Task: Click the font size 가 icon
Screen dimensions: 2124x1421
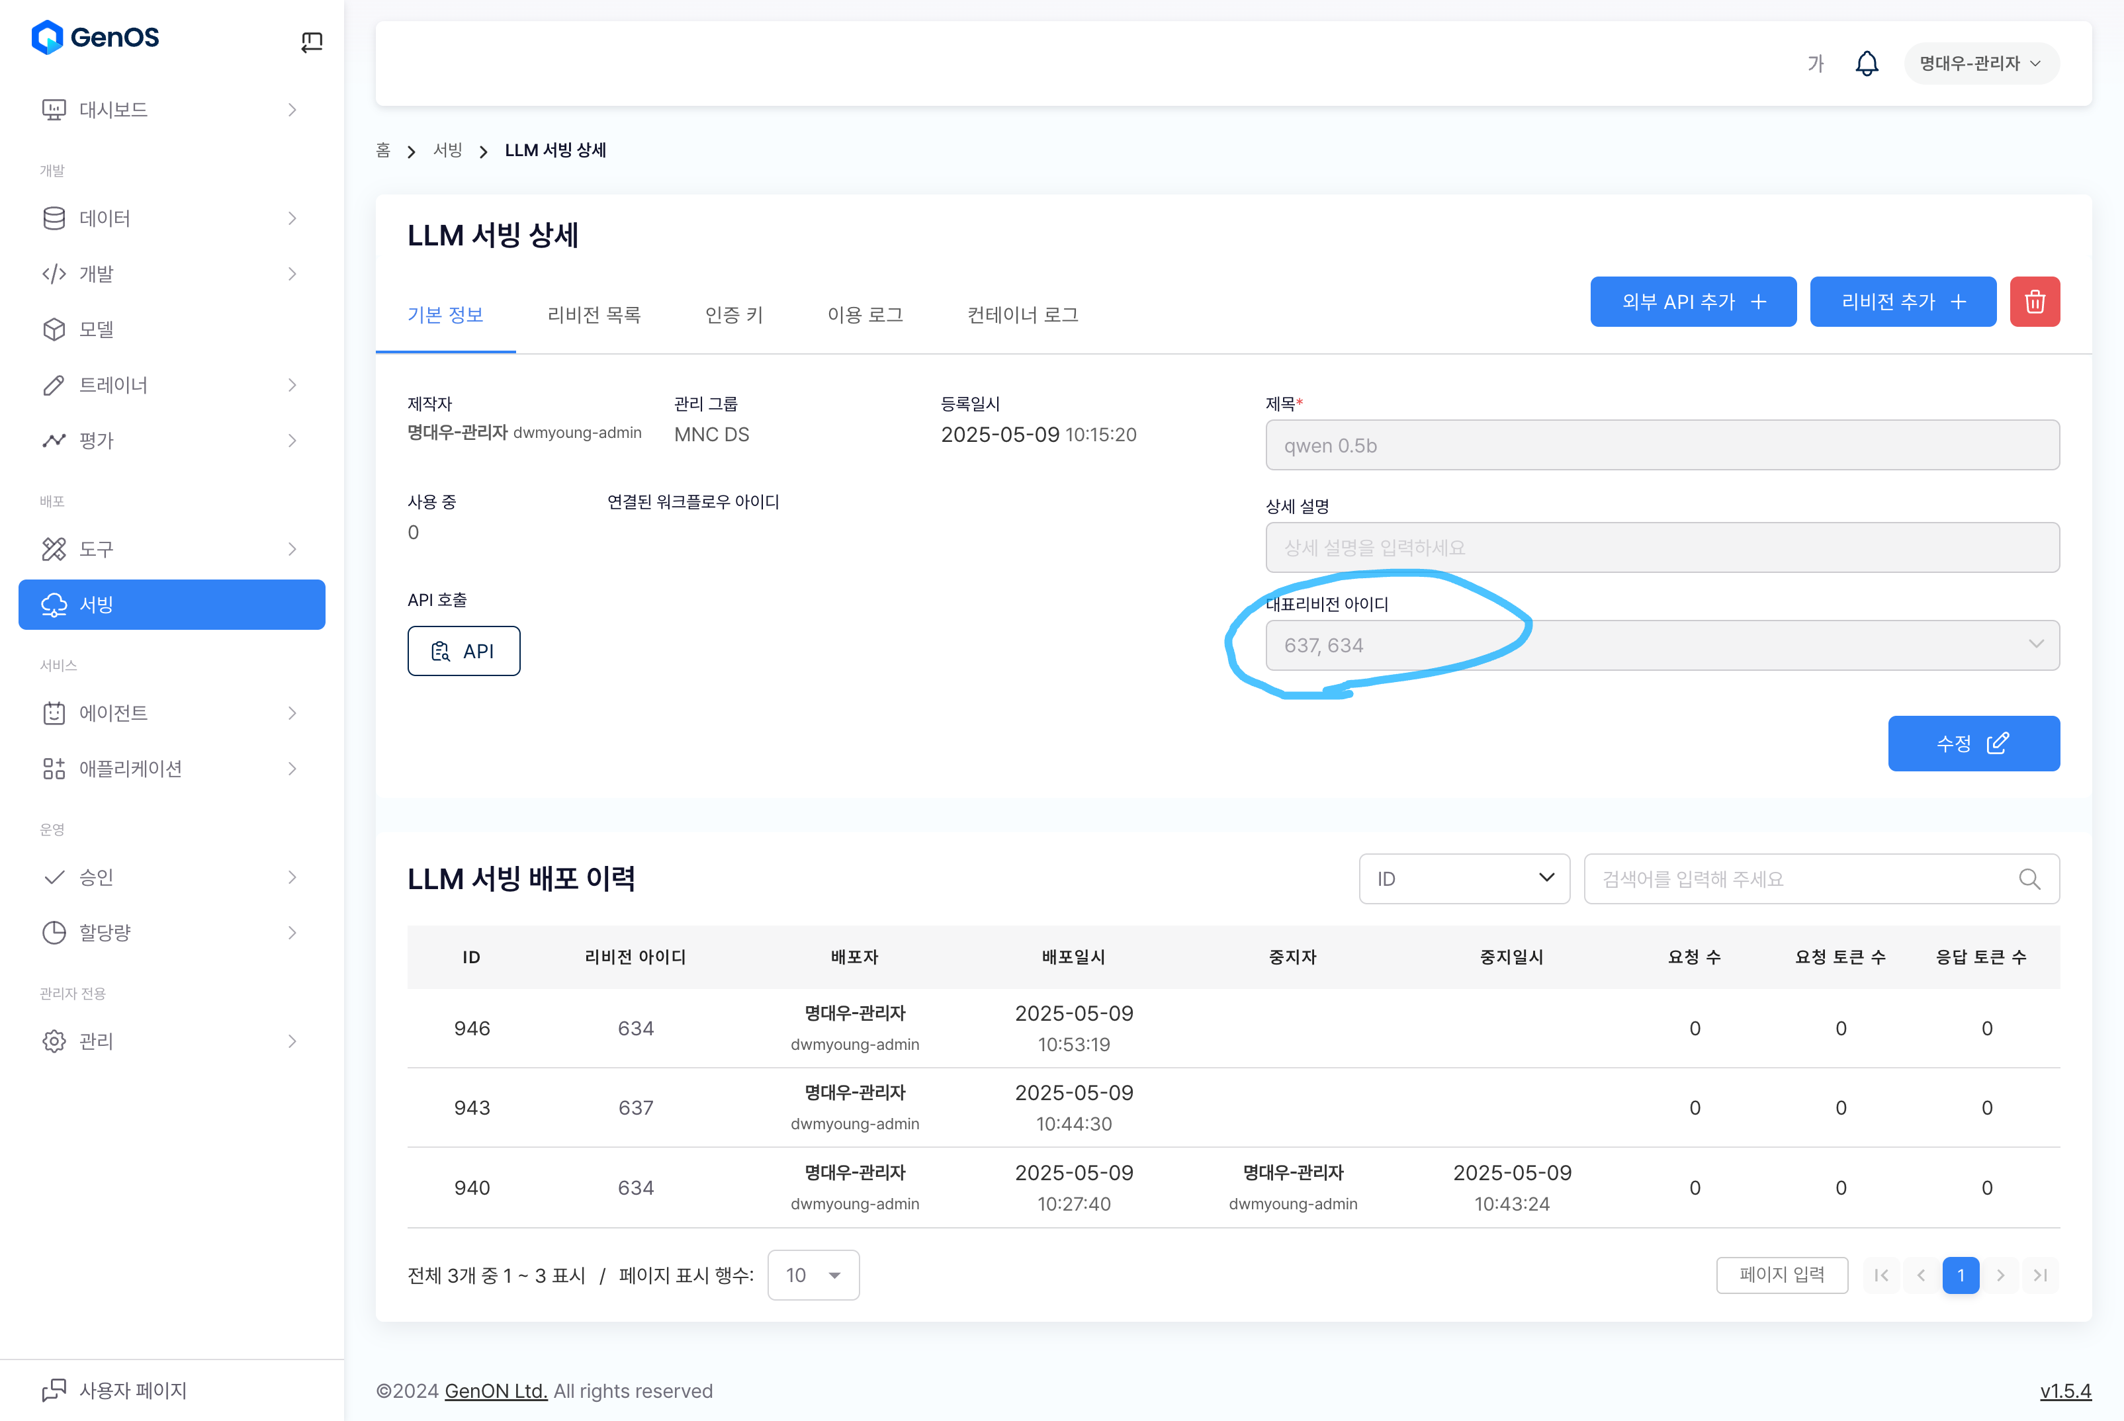Action: tap(1815, 64)
